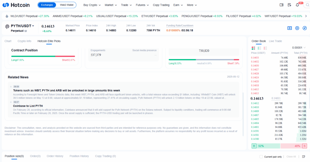Screen dimensions: 310x162
Task: Toggle Current pair only checkbox
Action: (x=261, y=157)
